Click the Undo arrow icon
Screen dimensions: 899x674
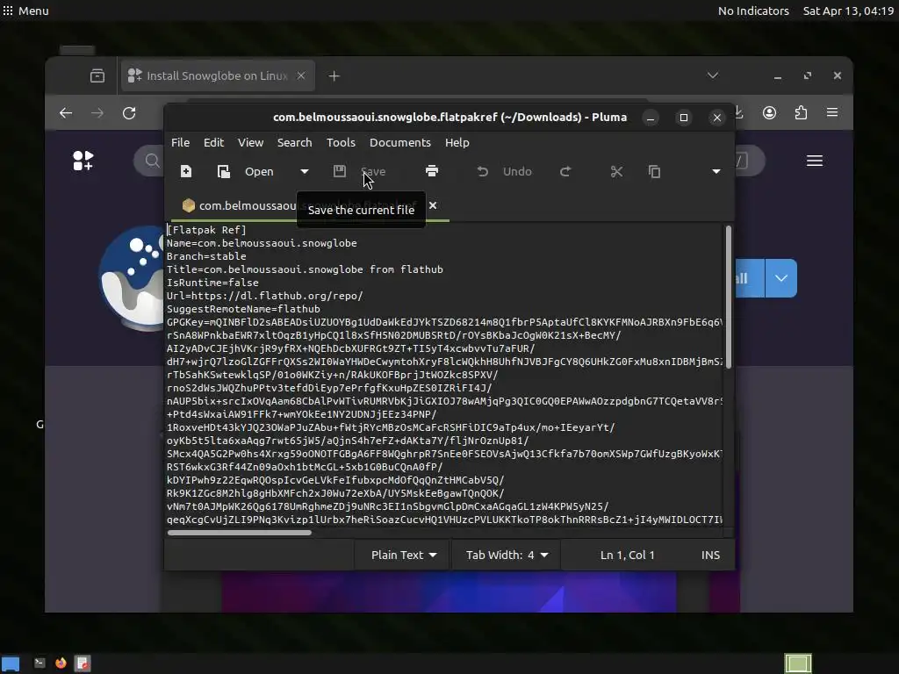tap(483, 171)
